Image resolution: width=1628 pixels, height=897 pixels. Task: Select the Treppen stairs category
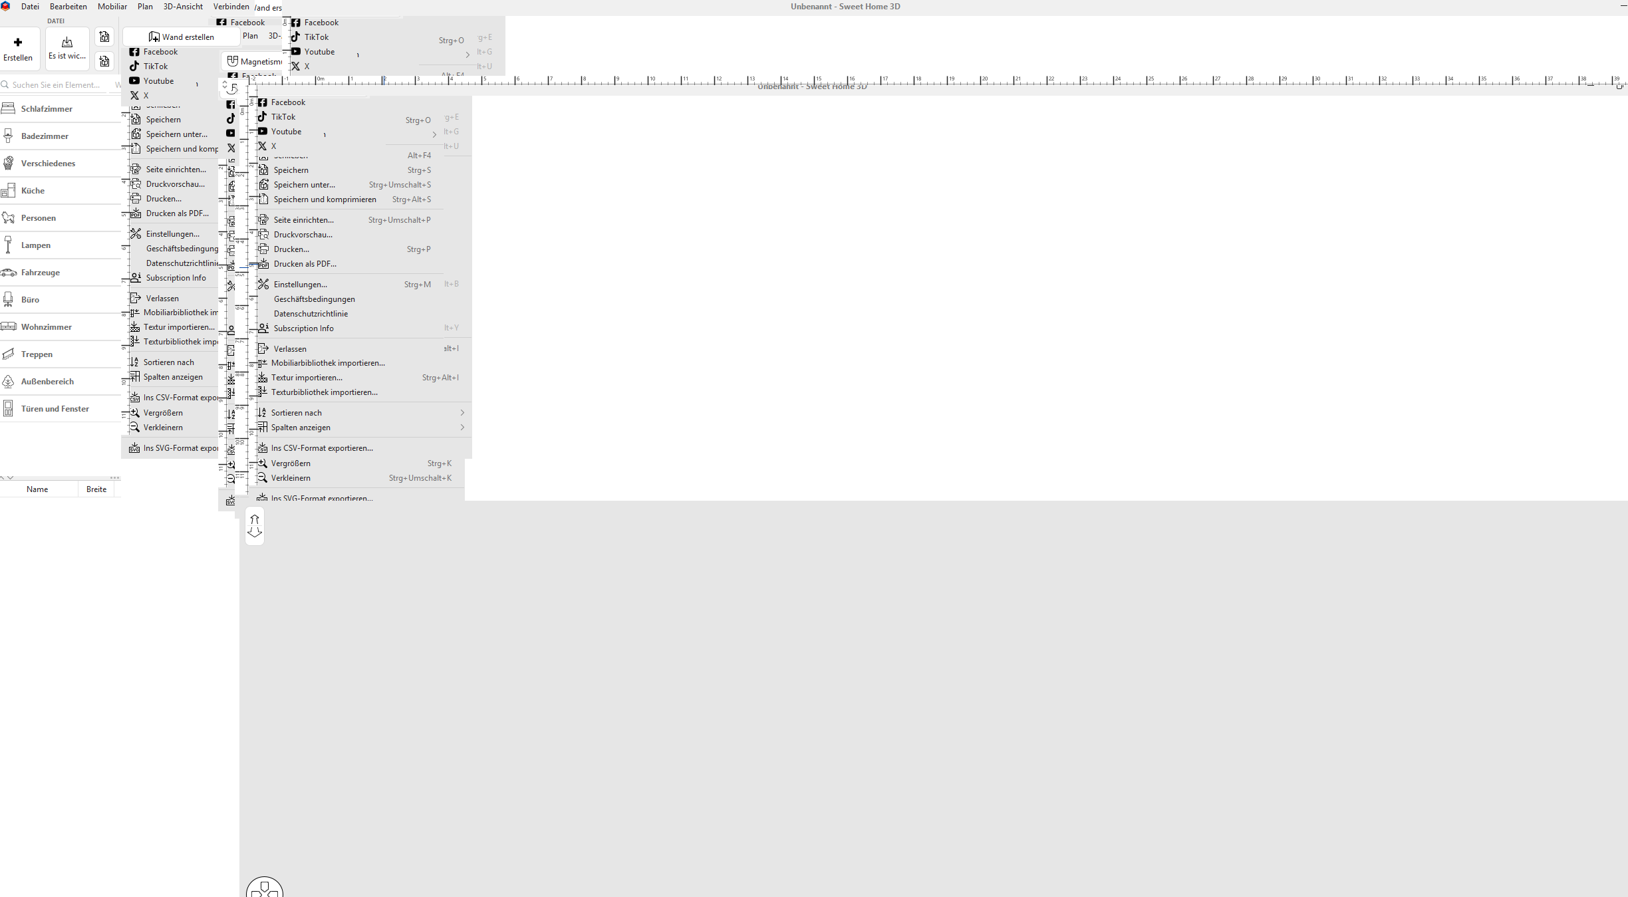[x=37, y=354]
